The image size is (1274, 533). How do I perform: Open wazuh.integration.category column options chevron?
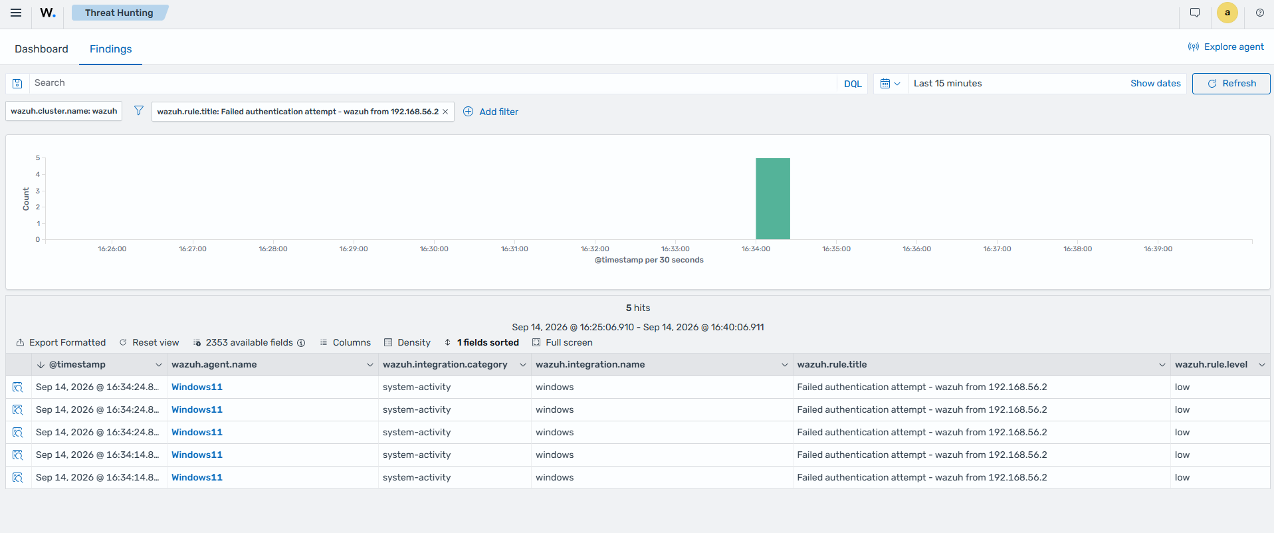click(x=523, y=365)
